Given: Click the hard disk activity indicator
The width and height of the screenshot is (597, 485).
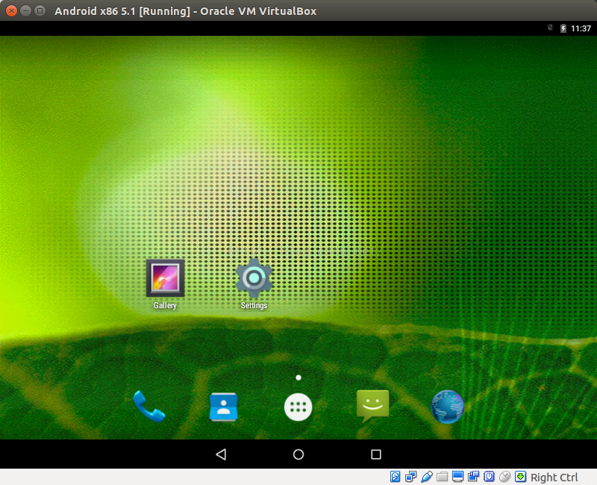Looking at the screenshot, I should [x=395, y=477].
